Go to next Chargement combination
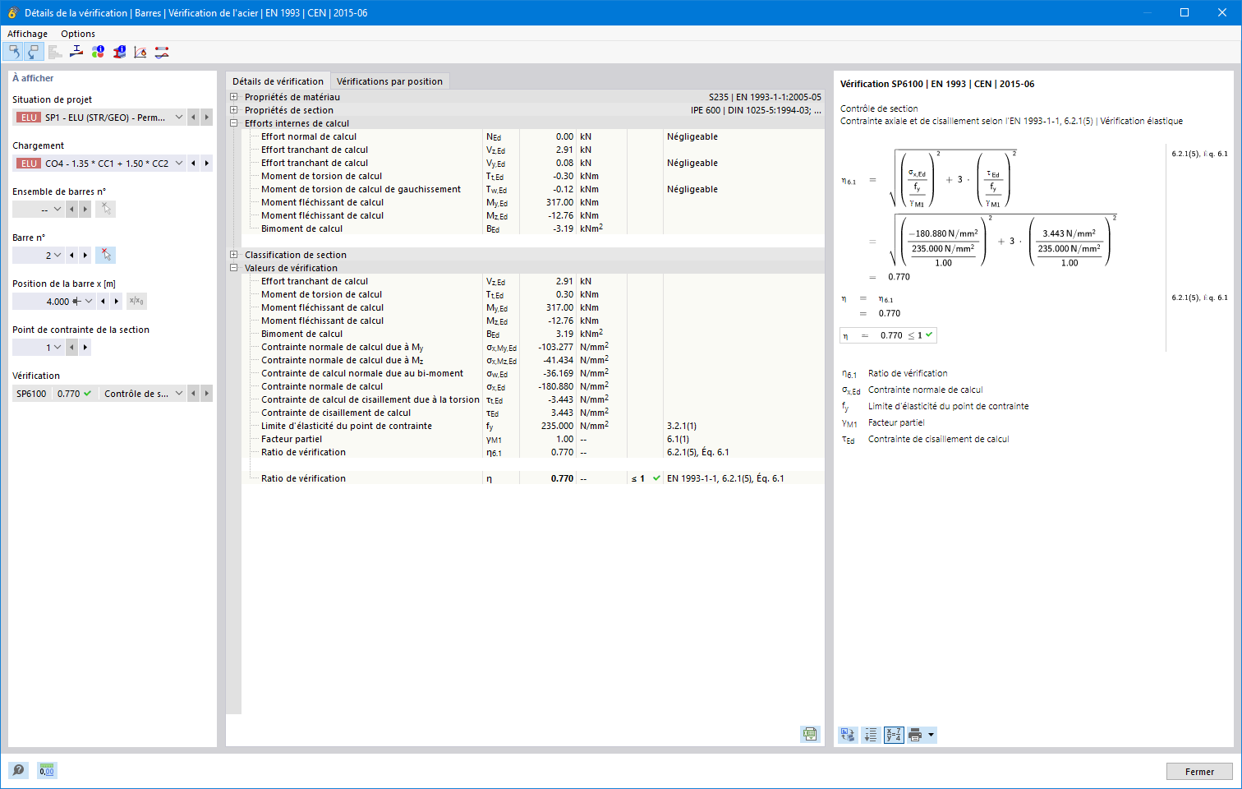The image size is (1242, 789). 206,164
